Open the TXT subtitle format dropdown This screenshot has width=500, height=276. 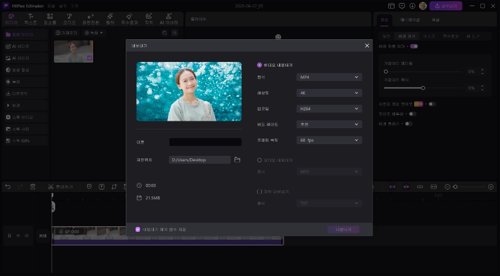pos(329,203)
